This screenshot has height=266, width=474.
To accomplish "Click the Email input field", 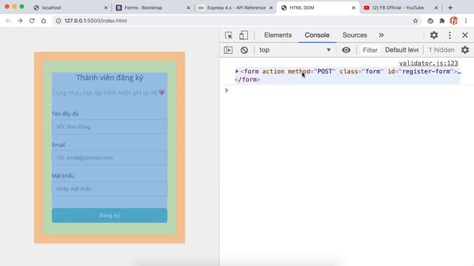I will tap(110, 157).
